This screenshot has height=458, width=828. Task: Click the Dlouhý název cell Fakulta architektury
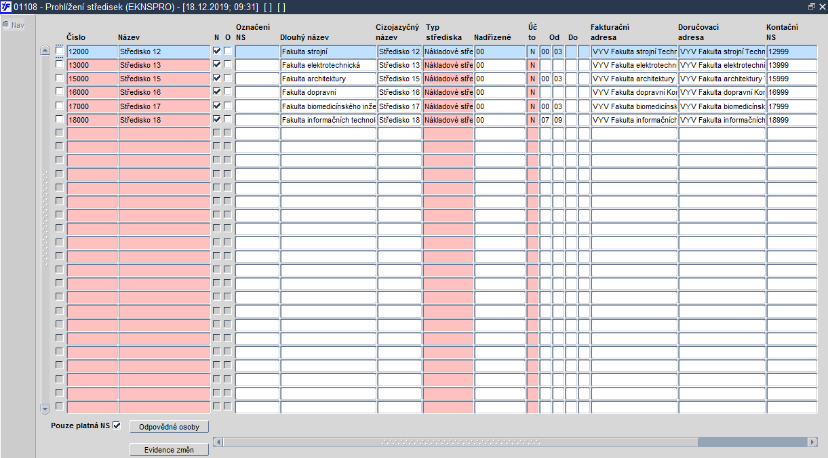328,79
